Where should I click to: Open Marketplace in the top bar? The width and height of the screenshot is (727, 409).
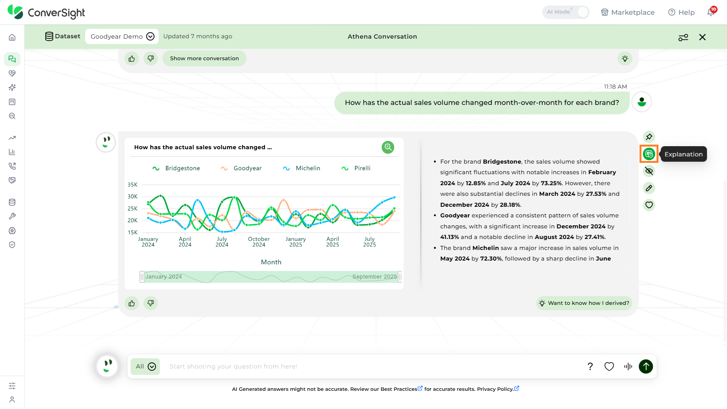[628, 12]
